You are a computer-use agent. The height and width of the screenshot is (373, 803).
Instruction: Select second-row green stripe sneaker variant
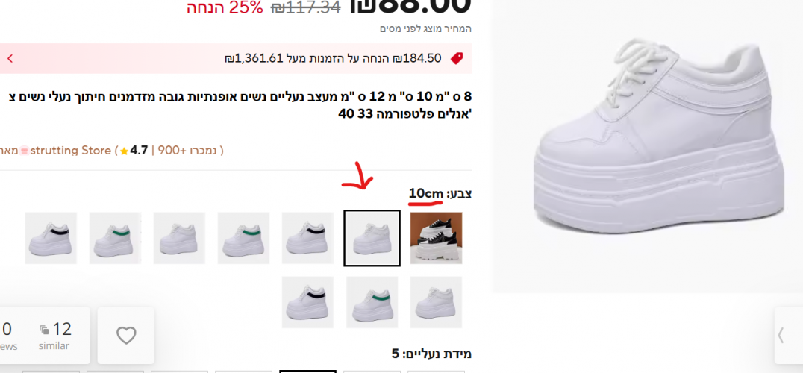coord(372,302)
